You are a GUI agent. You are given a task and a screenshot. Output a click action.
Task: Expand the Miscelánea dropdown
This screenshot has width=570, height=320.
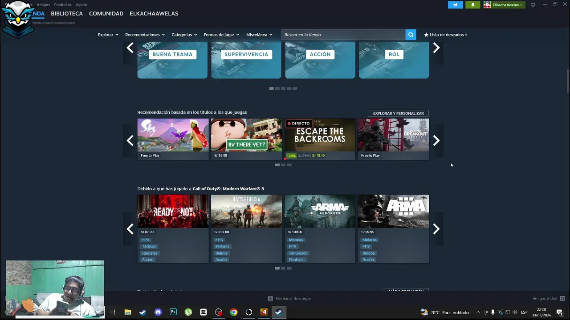click(x=259, y=35)
